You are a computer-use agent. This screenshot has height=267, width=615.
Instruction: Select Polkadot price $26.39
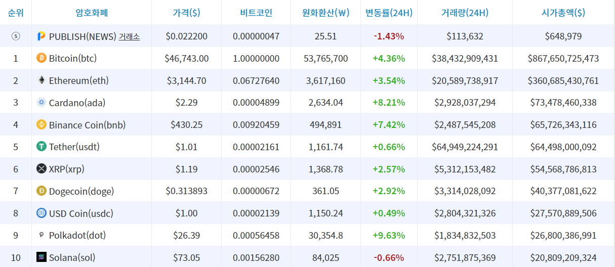(186, 235)
